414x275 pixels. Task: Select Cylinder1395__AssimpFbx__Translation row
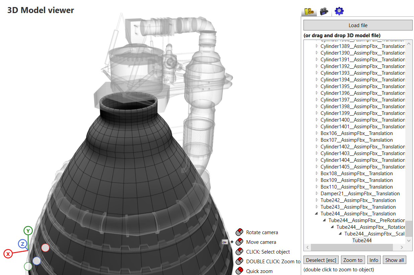coord(363,86)
